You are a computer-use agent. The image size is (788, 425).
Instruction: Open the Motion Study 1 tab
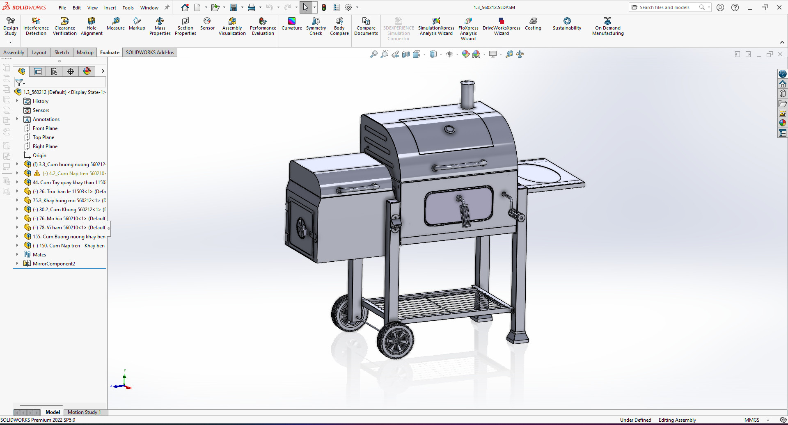pyautogui.click(x=84, y=412)
